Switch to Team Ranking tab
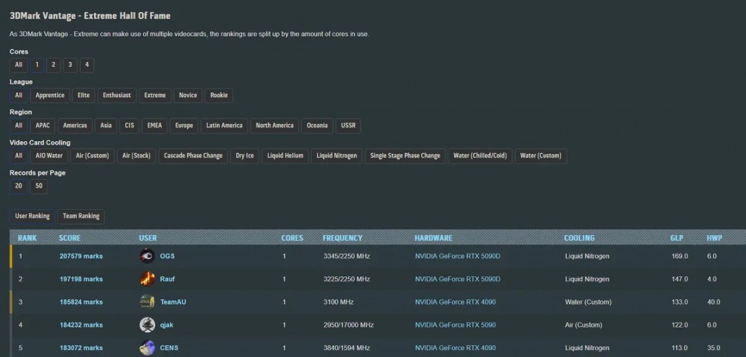Image resolution: width=746 pixels, height=357 pixels. tap(81, 216)
